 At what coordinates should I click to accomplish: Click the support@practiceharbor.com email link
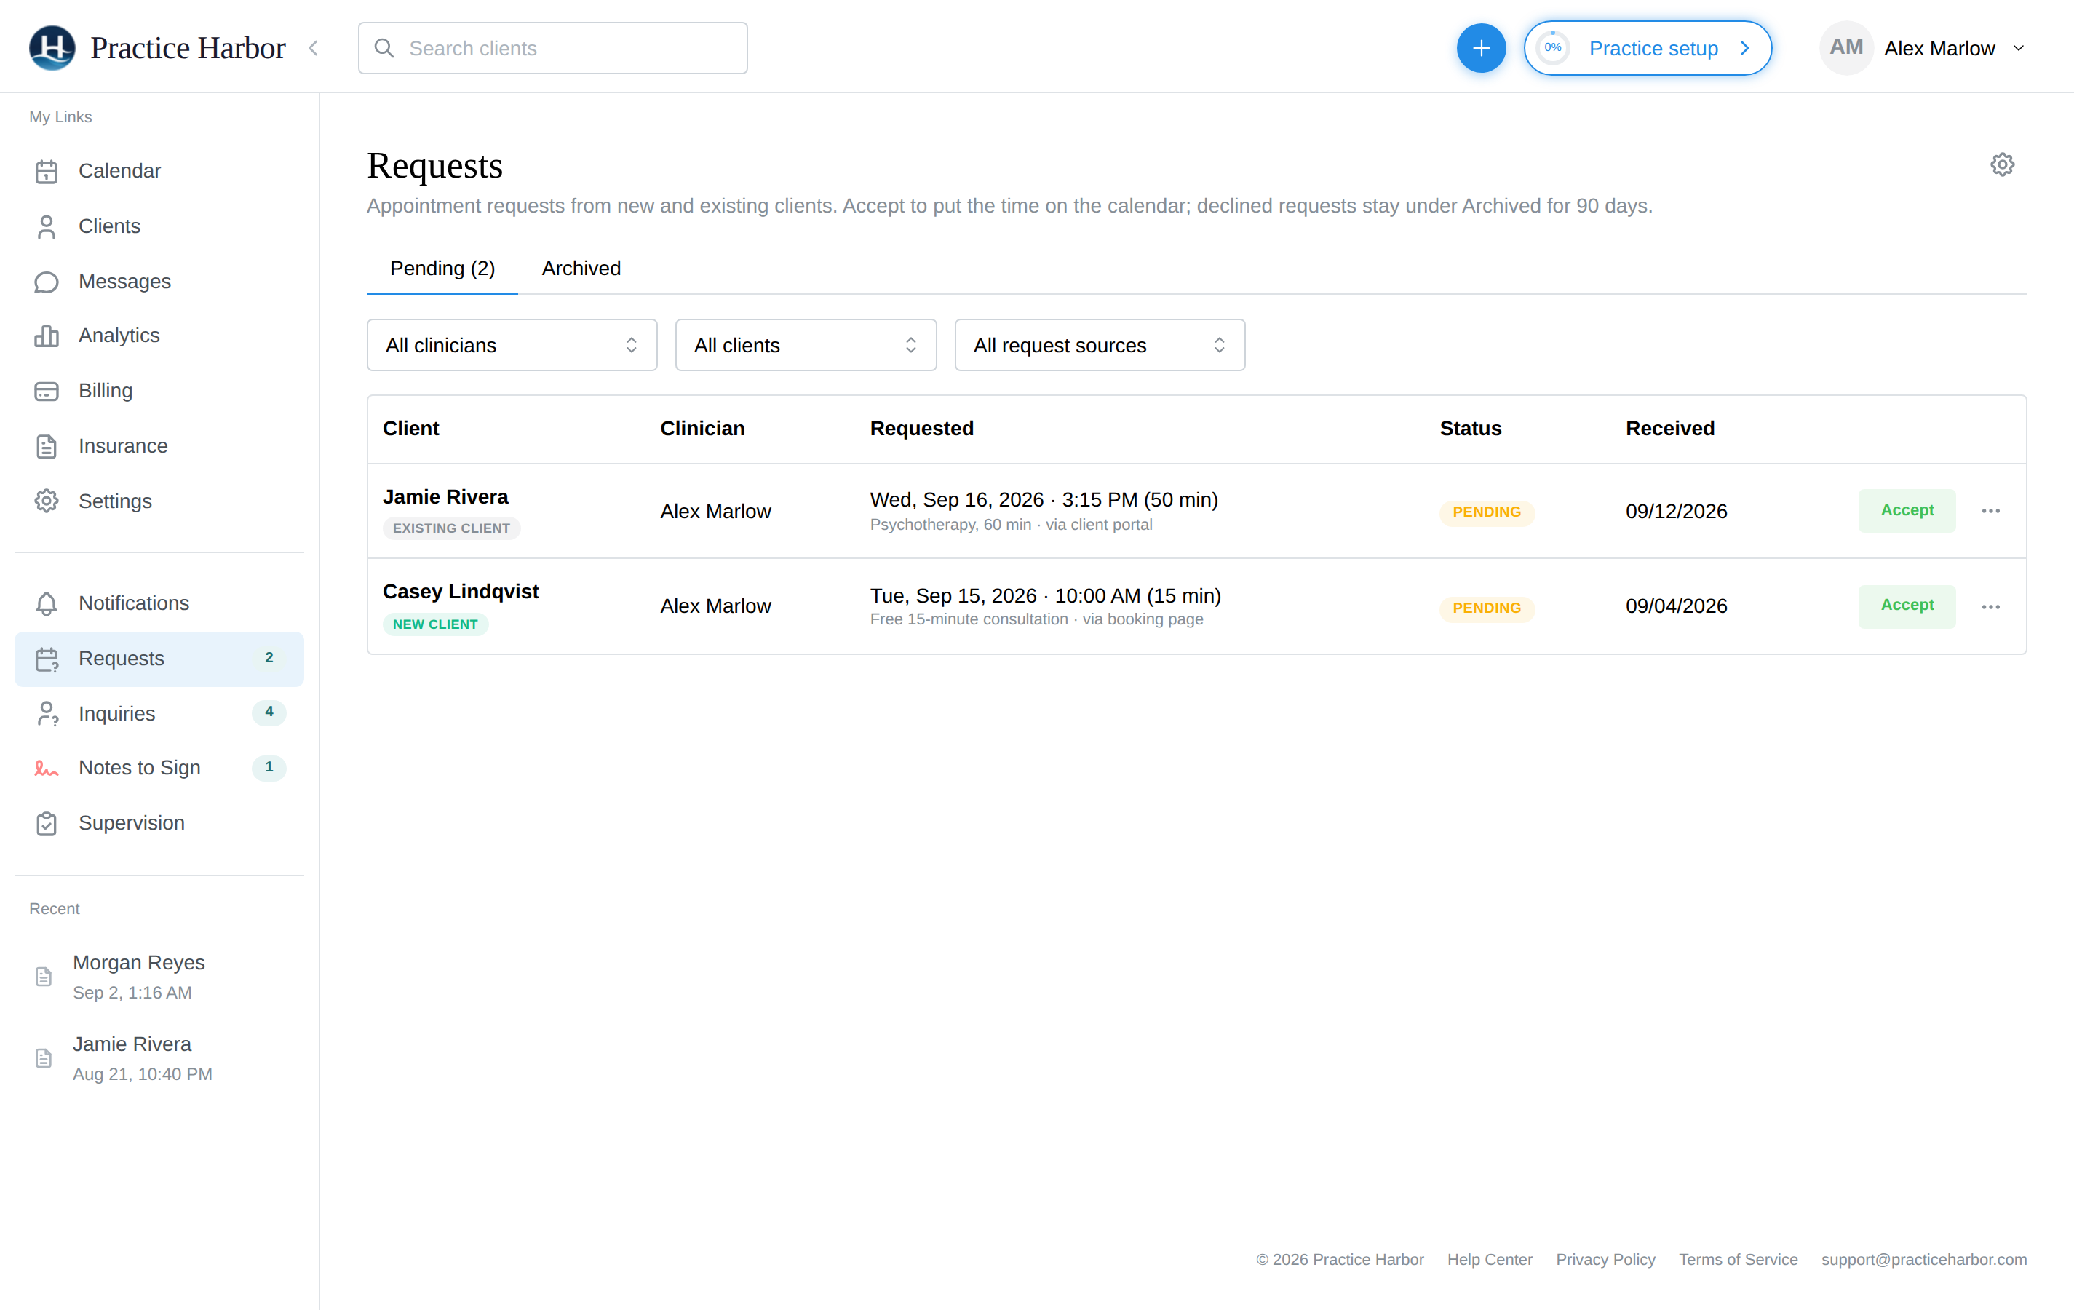click(x=1923, y=1259)
